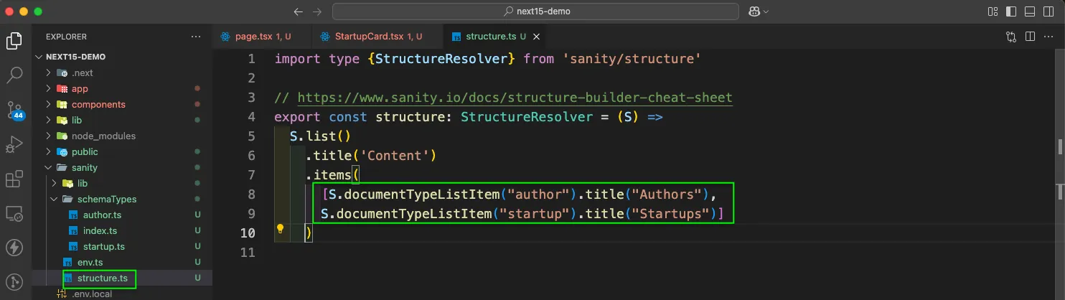Viewport: 1065px width, 300px height.
Task: Switch to the page.tsx tab
Action: point(263,36)
